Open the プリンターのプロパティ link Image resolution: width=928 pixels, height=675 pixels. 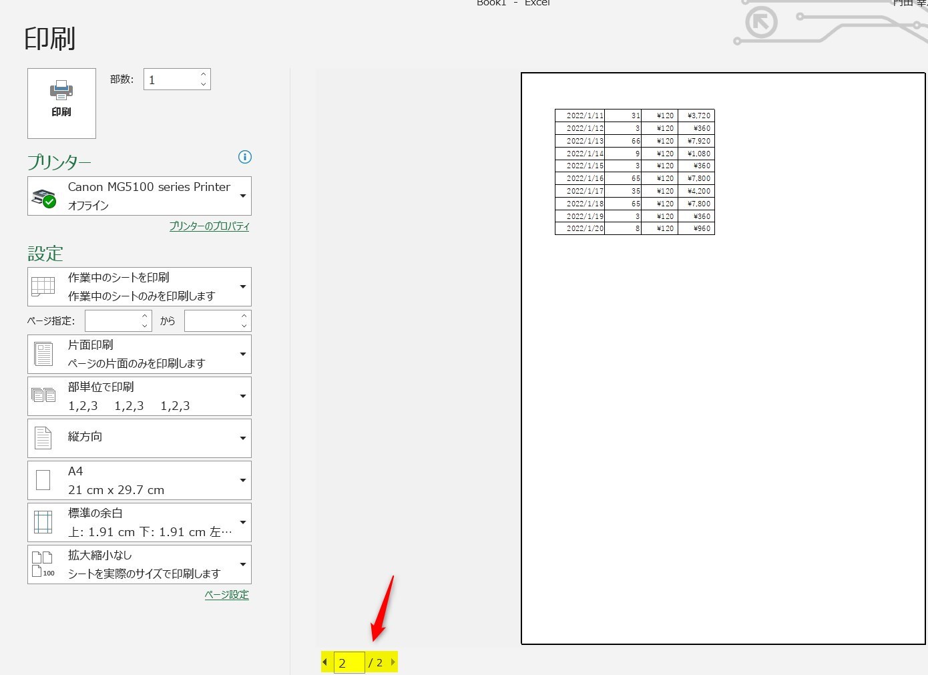(210, 226)
